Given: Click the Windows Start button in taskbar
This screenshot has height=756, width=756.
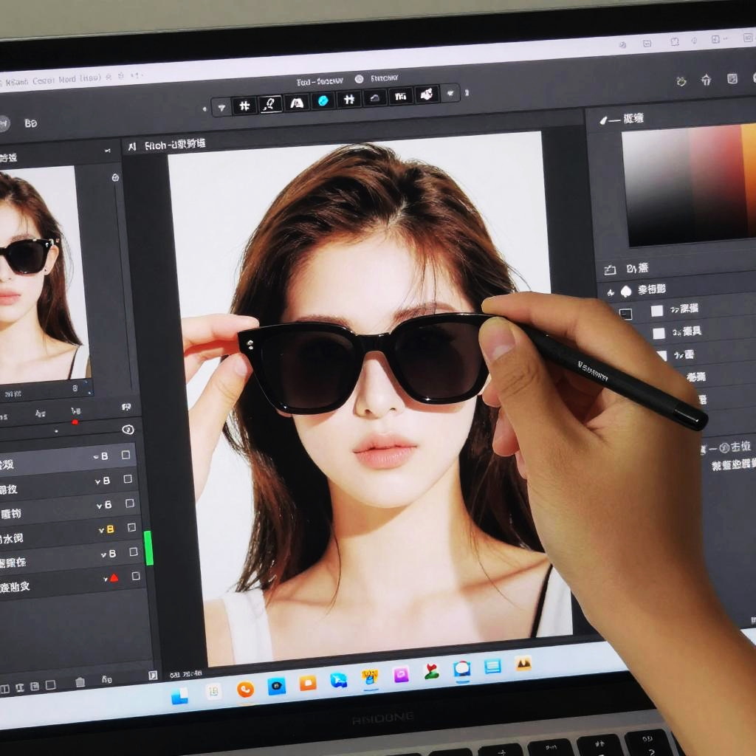Looking at the screenshot, I should (179, 696).
